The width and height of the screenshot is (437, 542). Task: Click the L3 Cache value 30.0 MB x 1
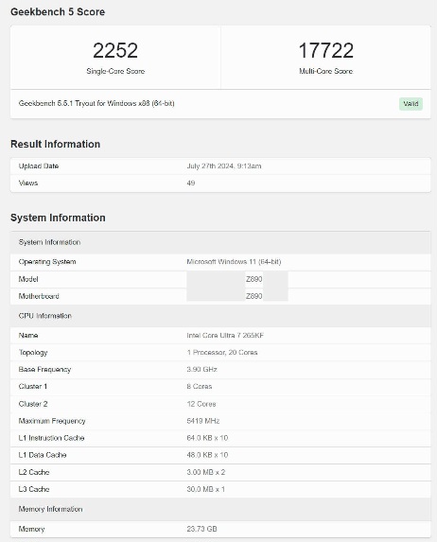click(205, 489)
